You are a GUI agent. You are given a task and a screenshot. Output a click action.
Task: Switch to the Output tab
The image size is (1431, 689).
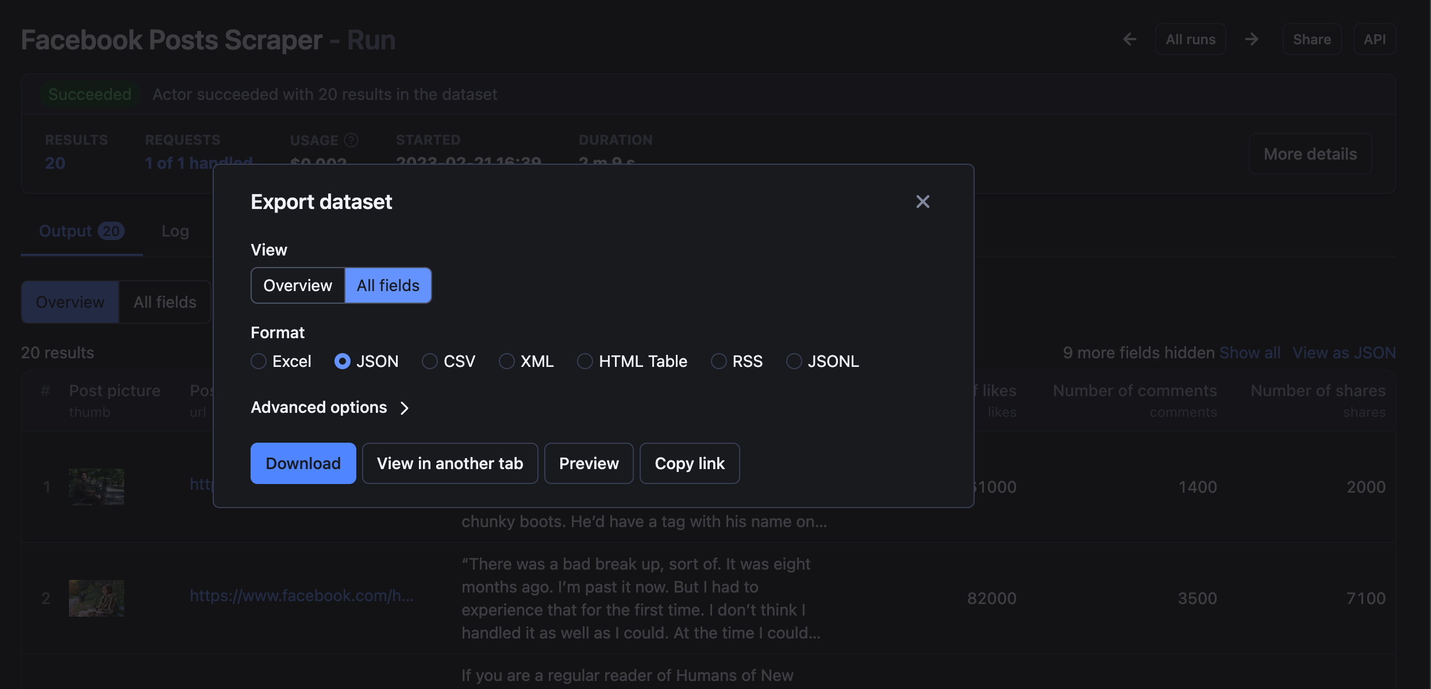(x=81, y=231)
